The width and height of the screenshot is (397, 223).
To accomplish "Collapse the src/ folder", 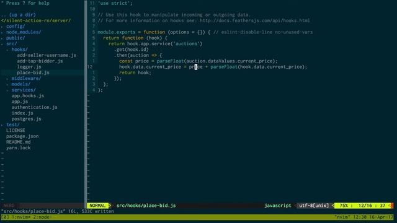I will coord(11,44).
